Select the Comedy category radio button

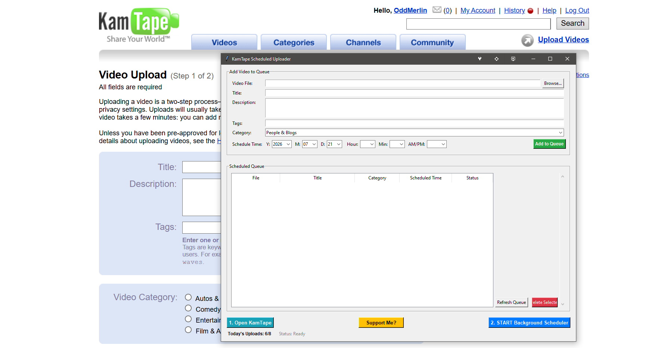pos(188,308)
